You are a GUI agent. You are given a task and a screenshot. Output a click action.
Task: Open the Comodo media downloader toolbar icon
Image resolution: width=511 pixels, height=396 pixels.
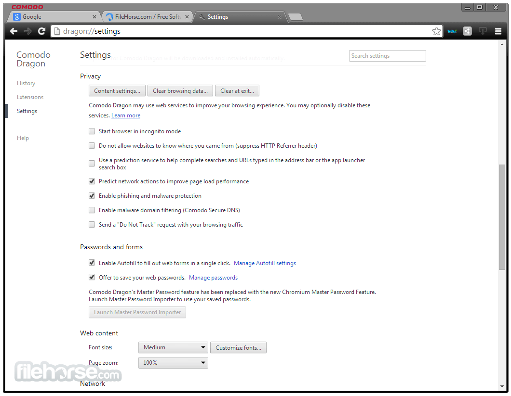tap(452, 31)
